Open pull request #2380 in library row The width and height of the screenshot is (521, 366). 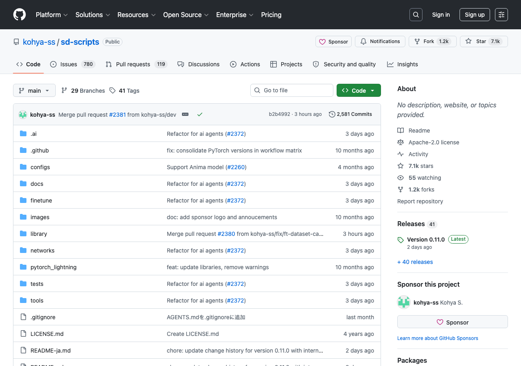pos(226,234)
